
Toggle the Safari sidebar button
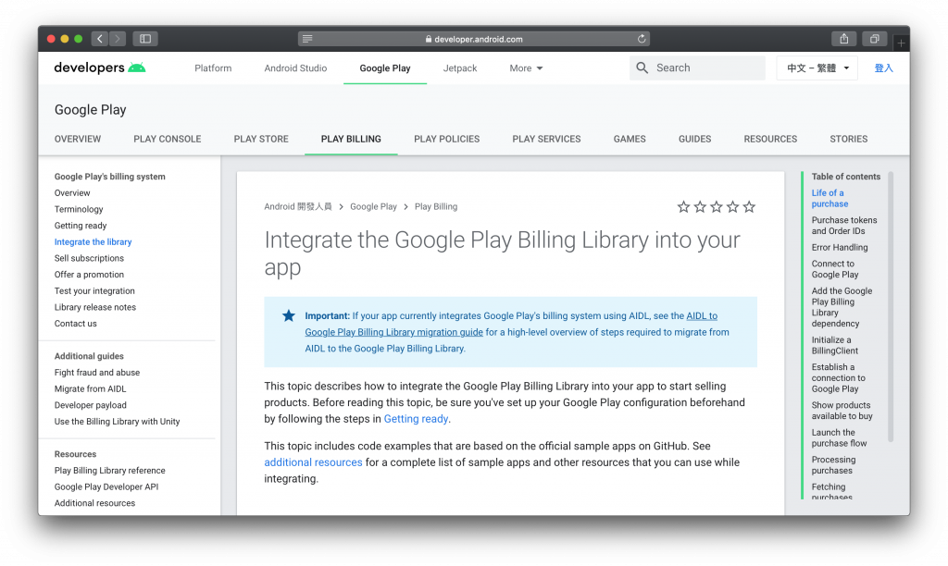pos(145,39)
